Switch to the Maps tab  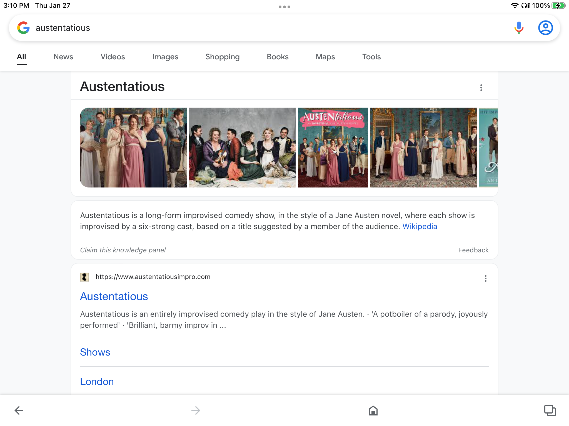click(325, 57)
